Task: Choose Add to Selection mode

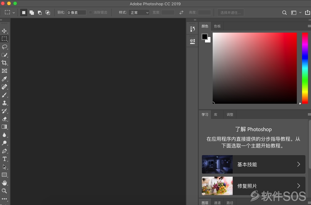Action: tap(31, 13)
